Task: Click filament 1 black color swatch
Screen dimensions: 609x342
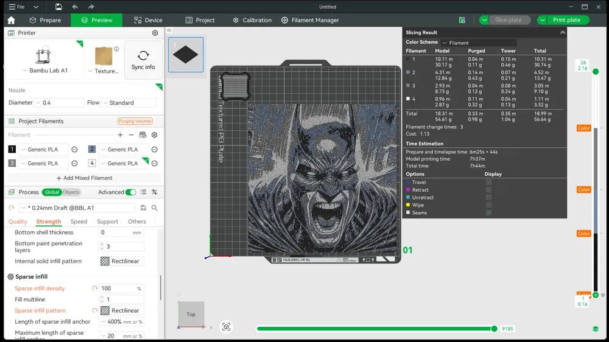Action: tap(12, 149)
